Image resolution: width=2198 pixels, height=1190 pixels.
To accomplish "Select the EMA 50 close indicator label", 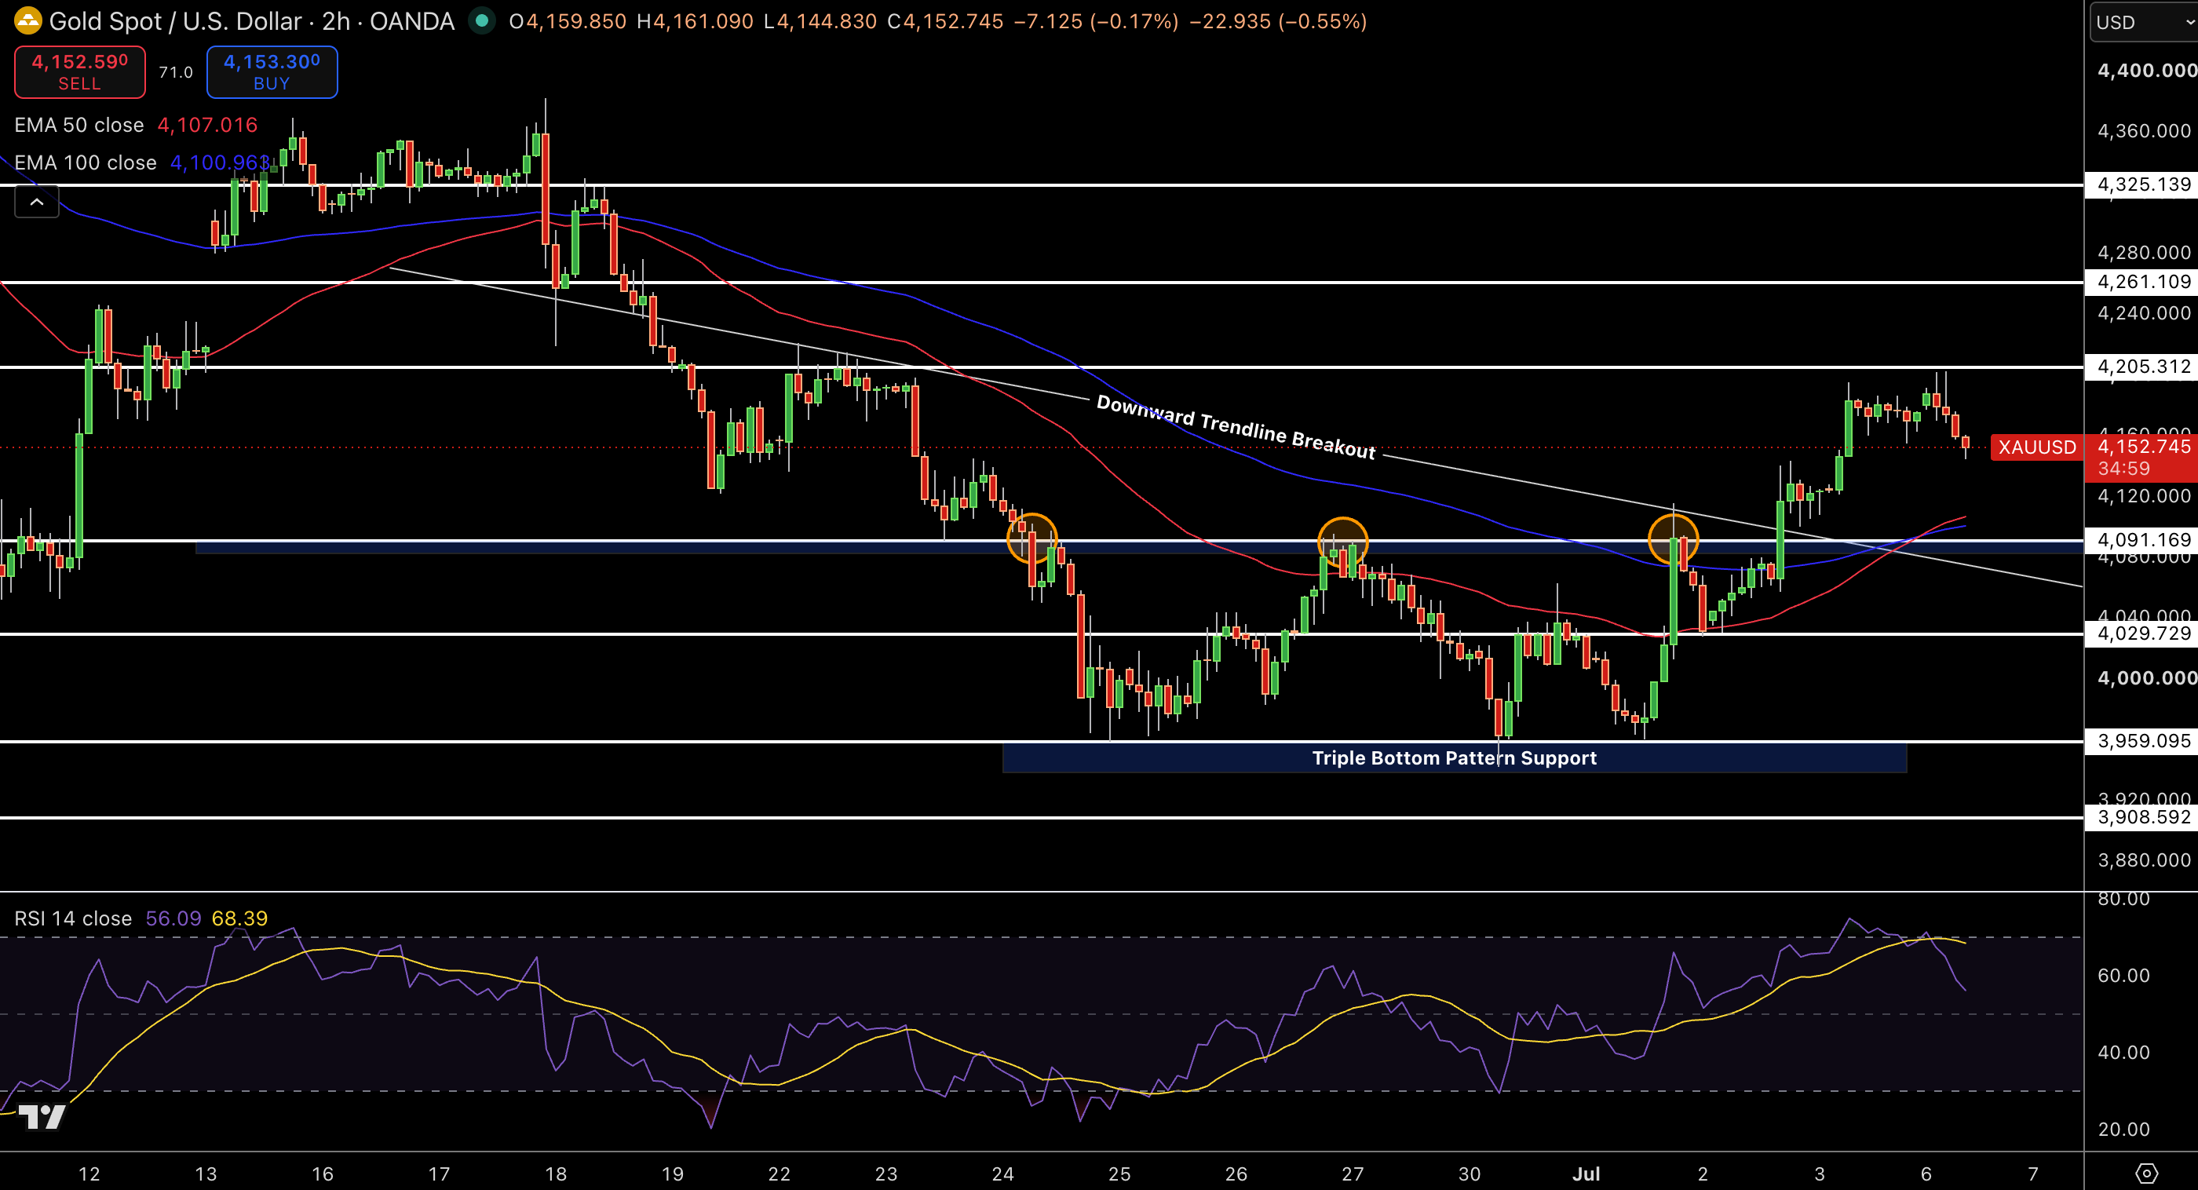I will tap(79, 126).
